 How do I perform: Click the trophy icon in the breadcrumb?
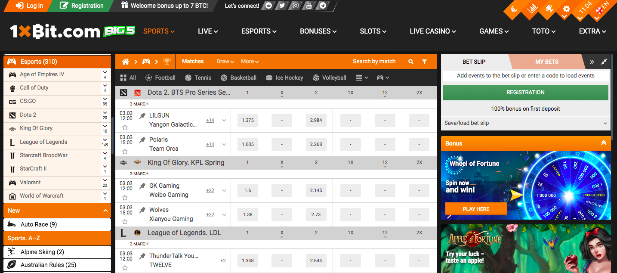point(167,61)
